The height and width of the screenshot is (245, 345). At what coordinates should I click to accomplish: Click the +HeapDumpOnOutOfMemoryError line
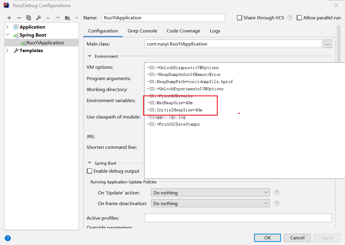[184, 75]
